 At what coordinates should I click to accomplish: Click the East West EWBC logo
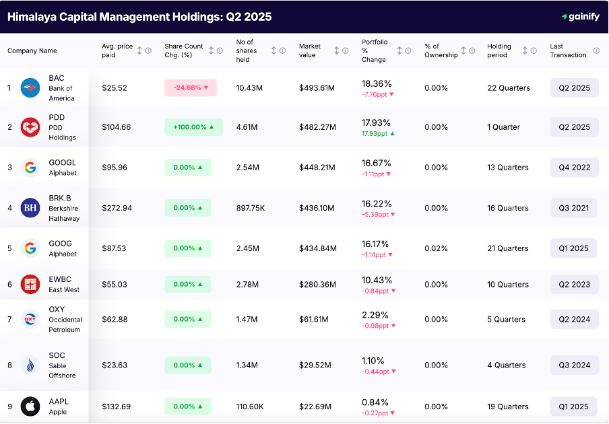[x=30, y=284]
